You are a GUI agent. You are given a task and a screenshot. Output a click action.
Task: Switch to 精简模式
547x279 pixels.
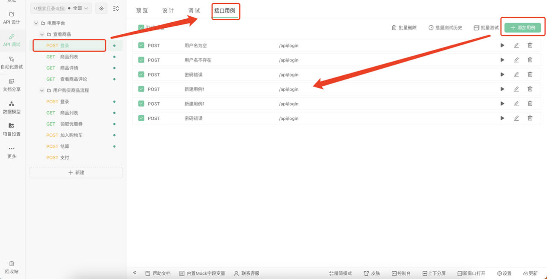[x=340, y=273]
